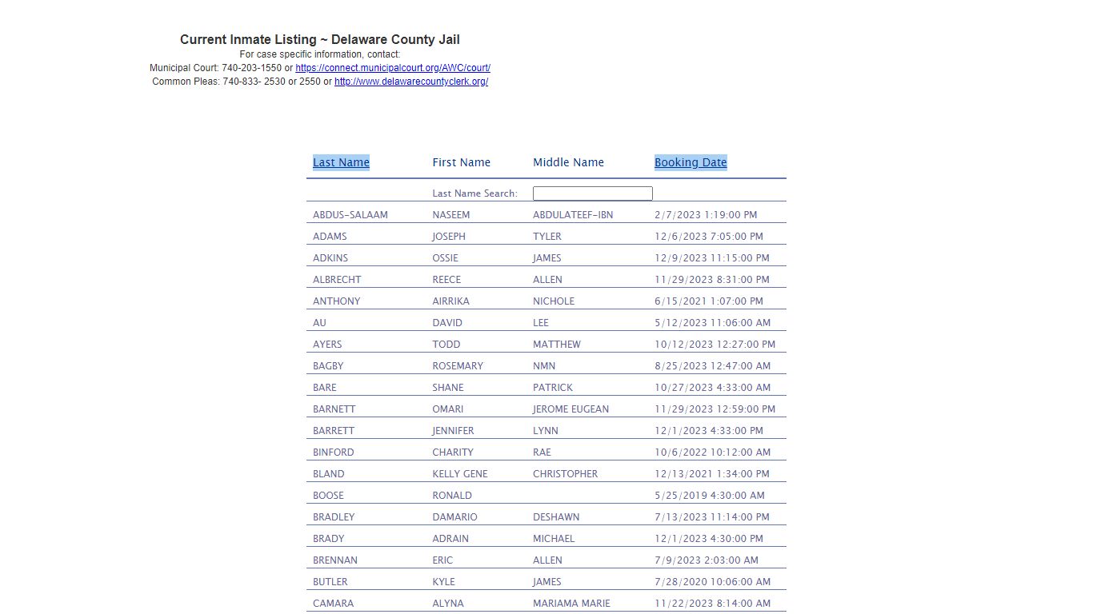Image resolution: width=1093 pixels, height=614 pixels.
Task: Select the BUTLER last name cell
Action: [x=330, y=582]
